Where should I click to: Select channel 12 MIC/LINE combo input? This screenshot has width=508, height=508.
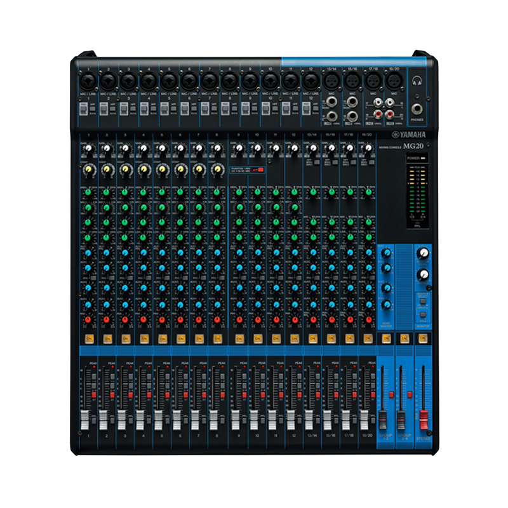click(x=311, y=81)
